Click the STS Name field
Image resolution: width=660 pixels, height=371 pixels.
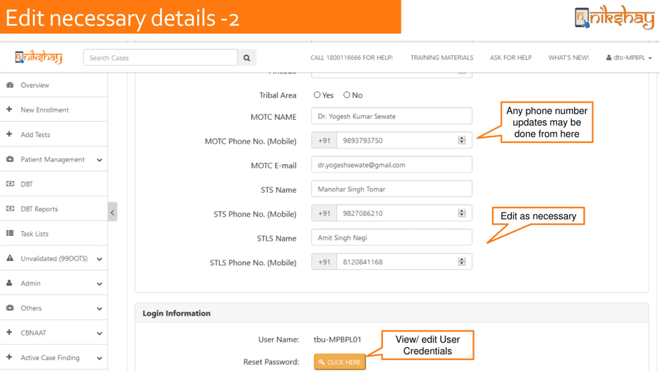click(x=392, y=189)
